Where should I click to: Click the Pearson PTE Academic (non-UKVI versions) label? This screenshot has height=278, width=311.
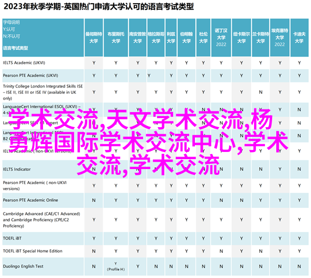(x=35, y=186)
